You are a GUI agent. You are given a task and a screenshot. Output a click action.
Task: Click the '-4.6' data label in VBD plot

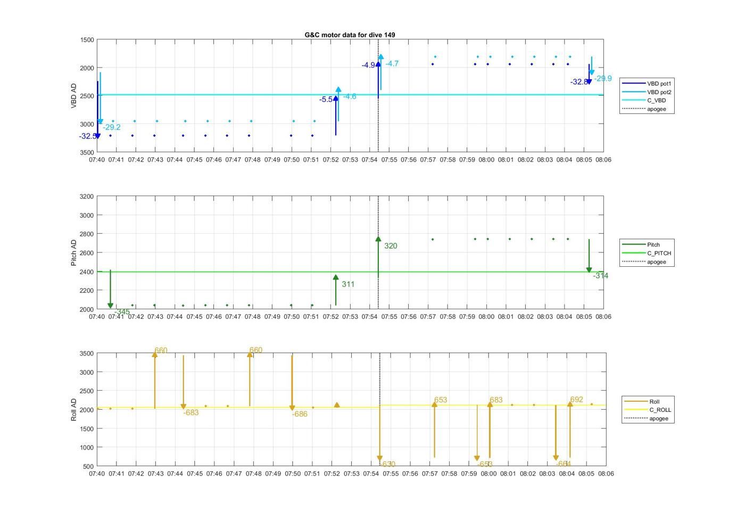tap(350, 96)
